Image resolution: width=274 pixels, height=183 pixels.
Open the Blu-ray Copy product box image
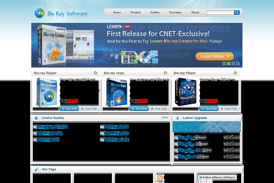116,92
